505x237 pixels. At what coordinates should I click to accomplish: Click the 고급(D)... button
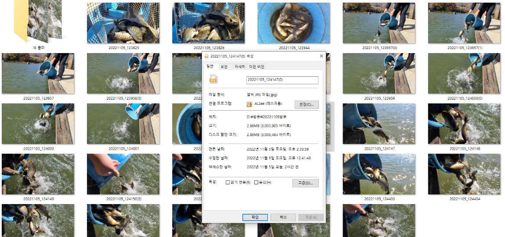click(x=305, y=183)
